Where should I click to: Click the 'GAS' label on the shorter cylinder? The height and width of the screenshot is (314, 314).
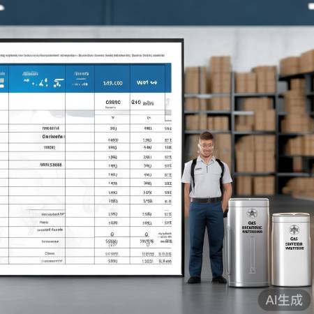294,239
